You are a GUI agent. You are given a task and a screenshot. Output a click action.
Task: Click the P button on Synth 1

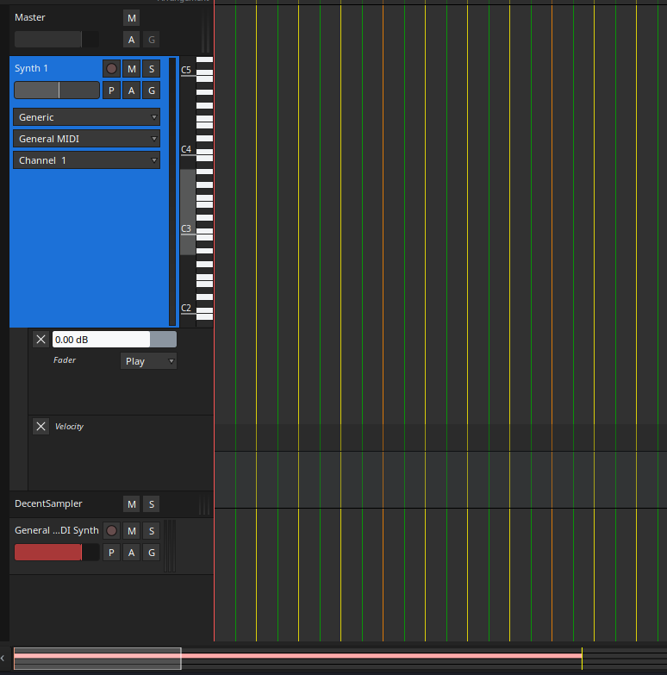(x=111, y=91)
